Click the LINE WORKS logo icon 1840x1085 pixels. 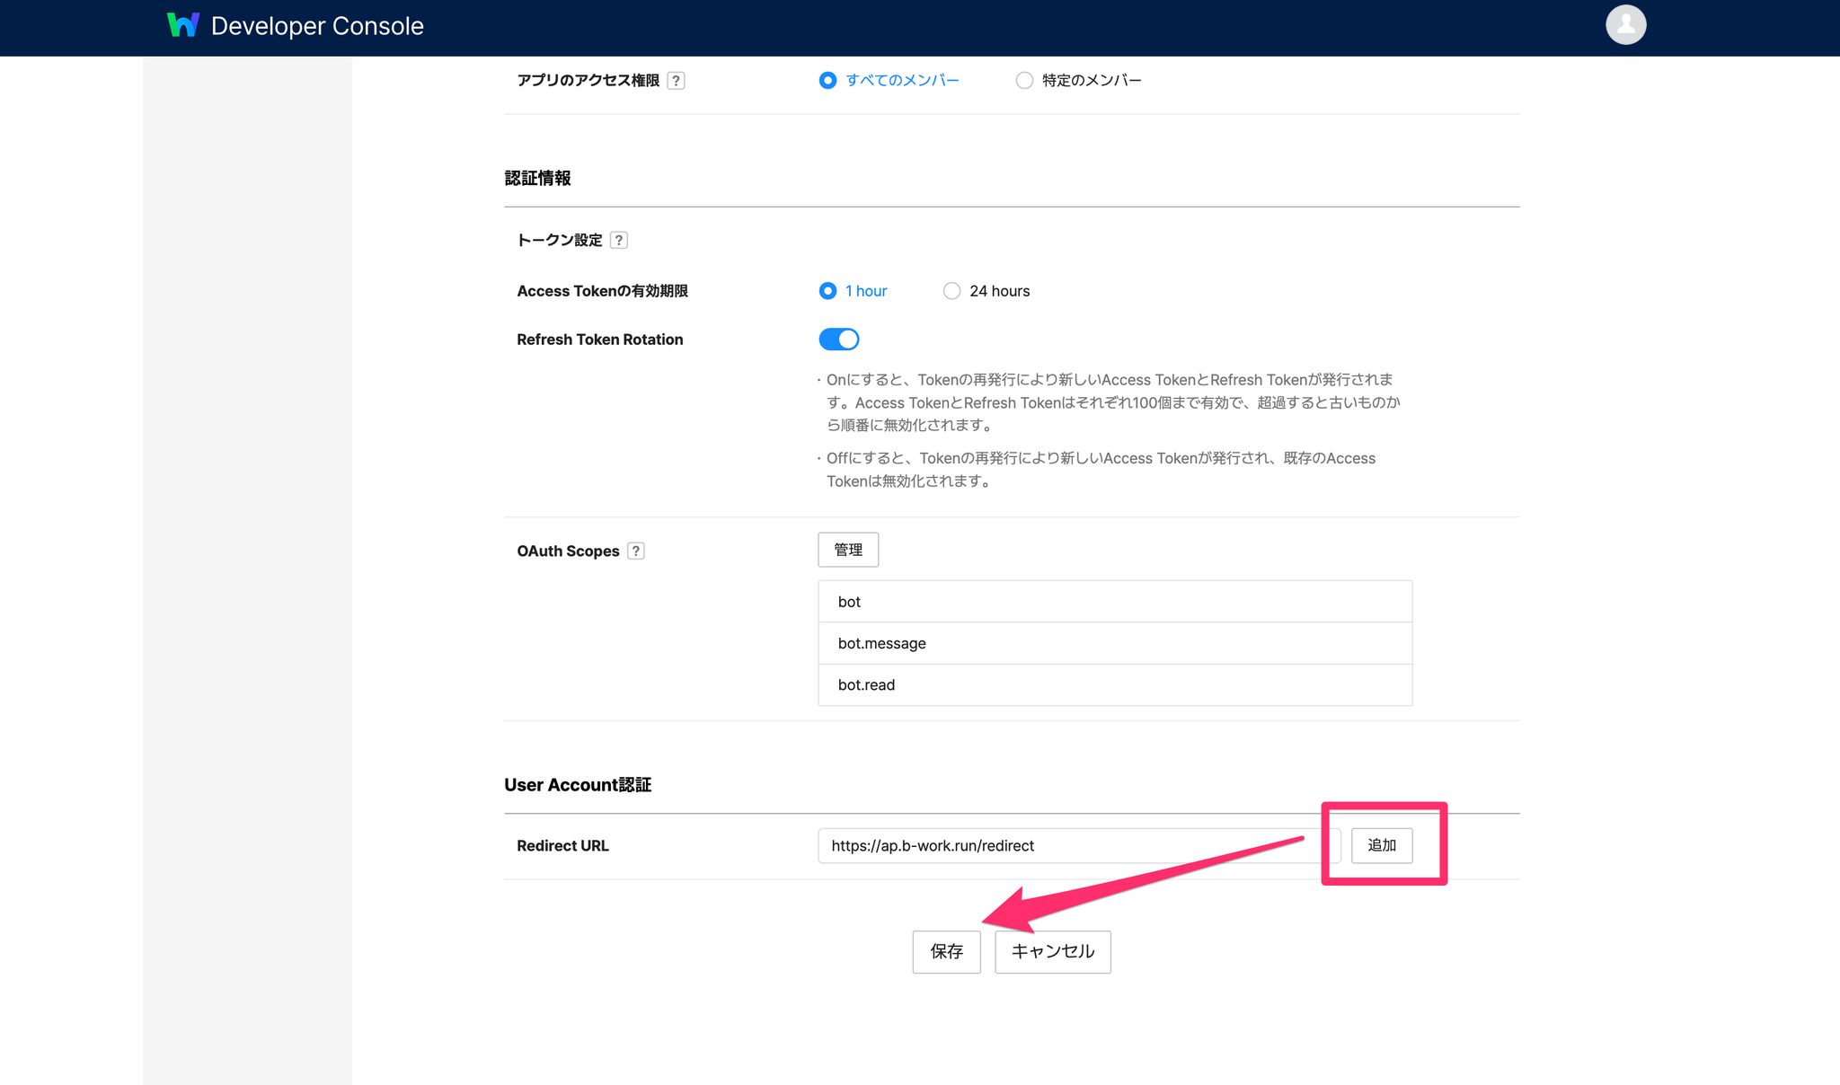pos(183,25)
